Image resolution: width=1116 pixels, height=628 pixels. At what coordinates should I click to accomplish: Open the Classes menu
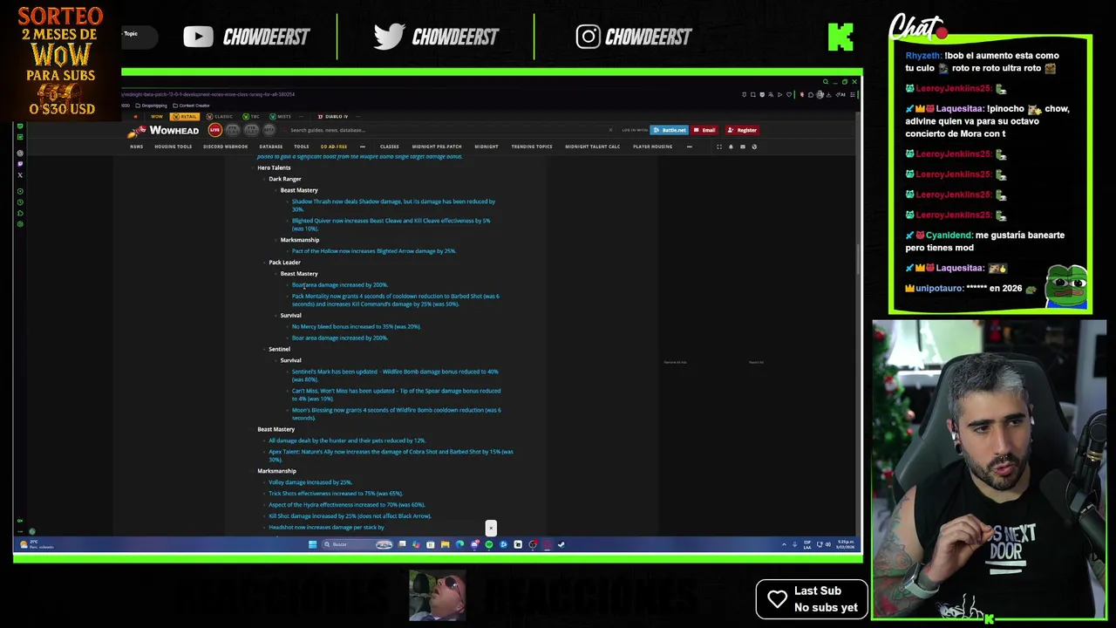pos(390,147)
